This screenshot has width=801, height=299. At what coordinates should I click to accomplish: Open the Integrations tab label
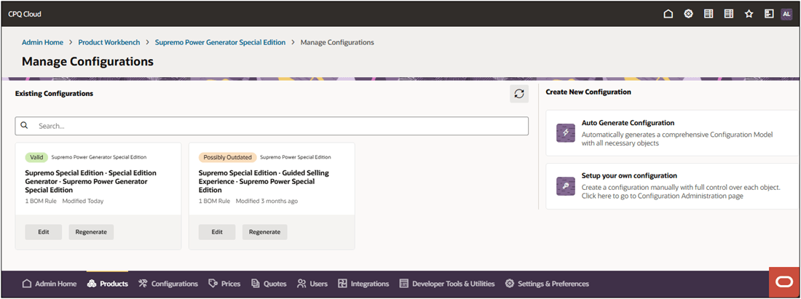click(x=370, y=284)
